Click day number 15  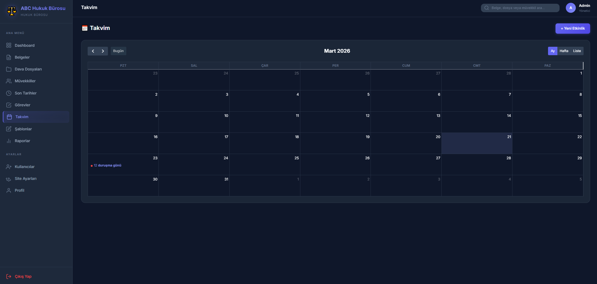click(x=580, y=116)
